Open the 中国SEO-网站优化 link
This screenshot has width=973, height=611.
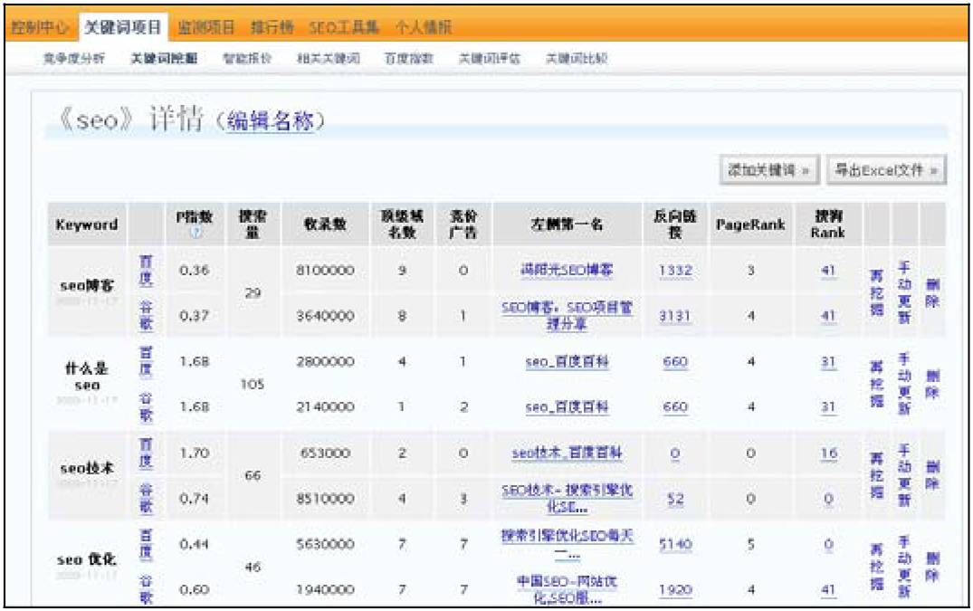pos(567,589)
